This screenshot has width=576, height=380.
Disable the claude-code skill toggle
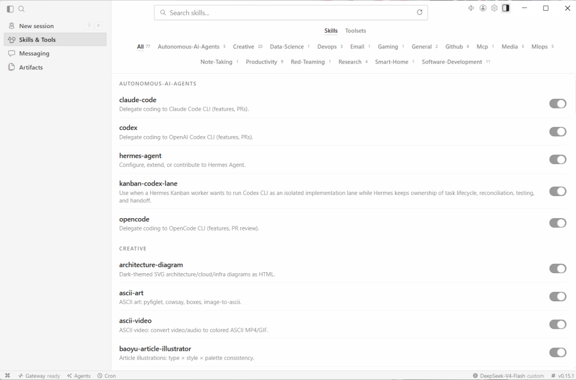click(557, 104)
